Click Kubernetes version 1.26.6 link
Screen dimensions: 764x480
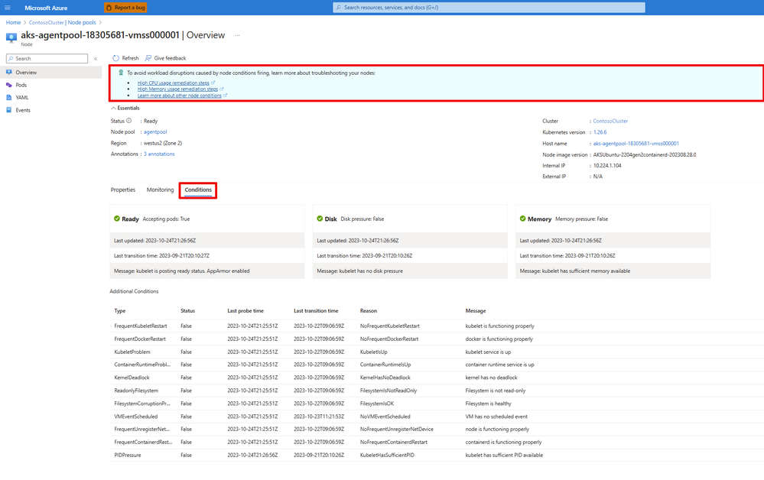[600, 132]
